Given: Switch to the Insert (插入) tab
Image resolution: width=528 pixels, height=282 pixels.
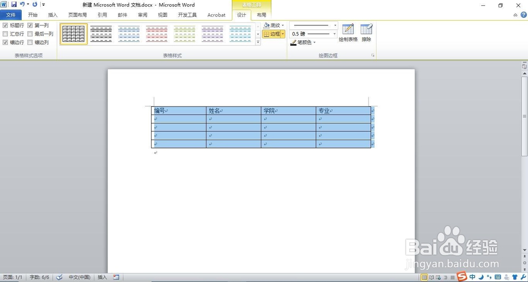Looking at the screenshot, I should click(x=53, y=15).
